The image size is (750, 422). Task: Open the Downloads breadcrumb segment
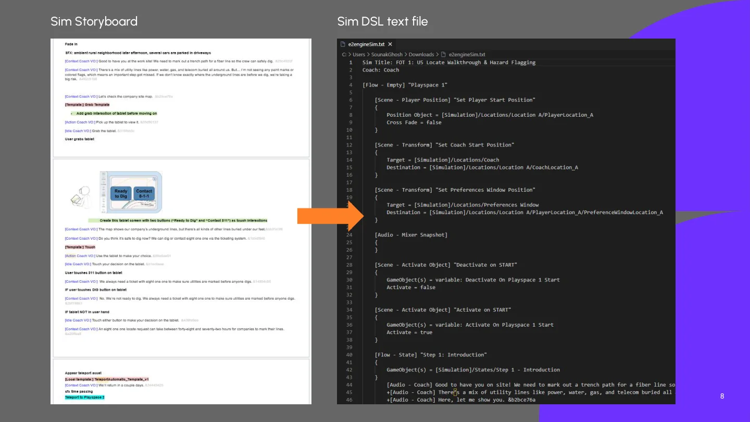[x=421, y=54]
